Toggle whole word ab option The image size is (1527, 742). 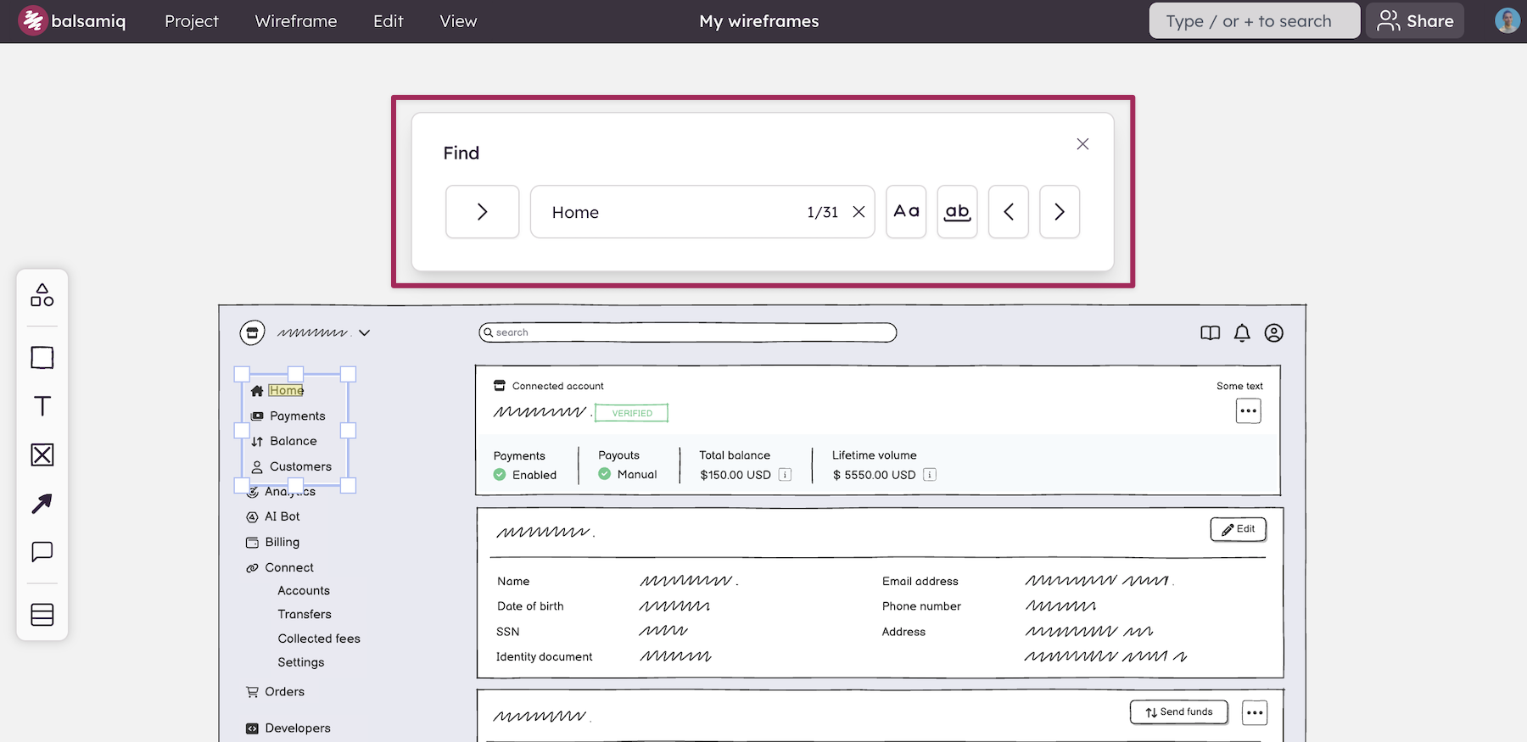[957, 212]
